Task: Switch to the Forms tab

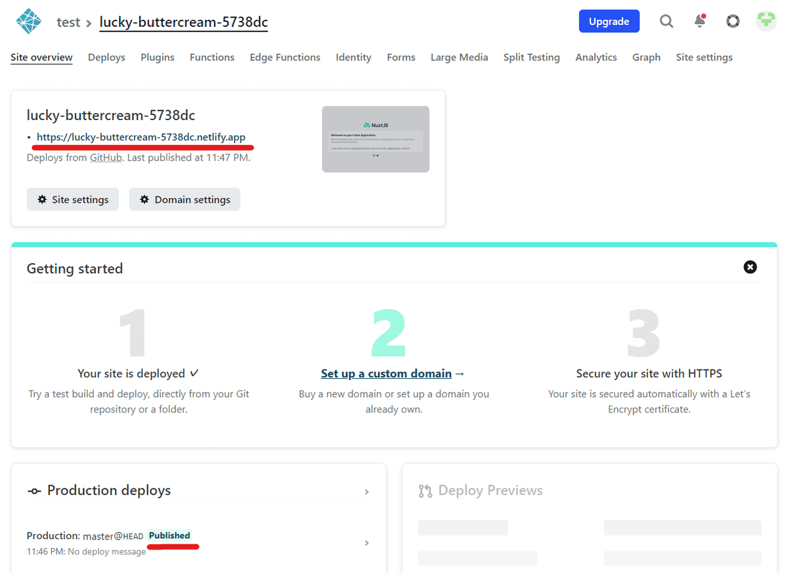Action: (401, 57)
